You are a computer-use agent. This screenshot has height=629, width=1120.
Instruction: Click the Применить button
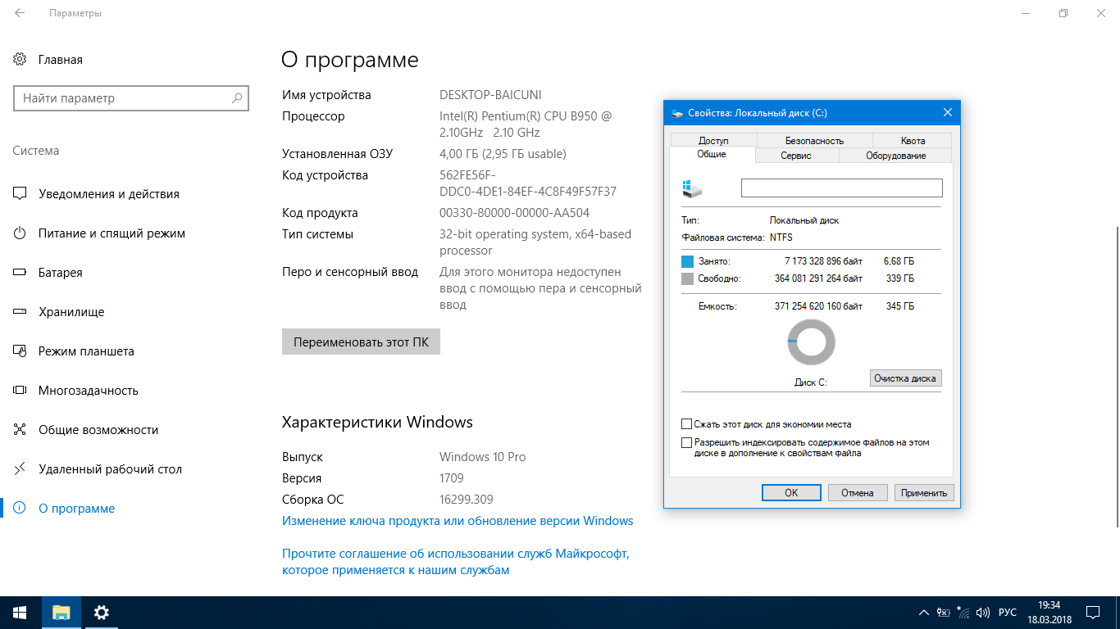pos(924,492)
